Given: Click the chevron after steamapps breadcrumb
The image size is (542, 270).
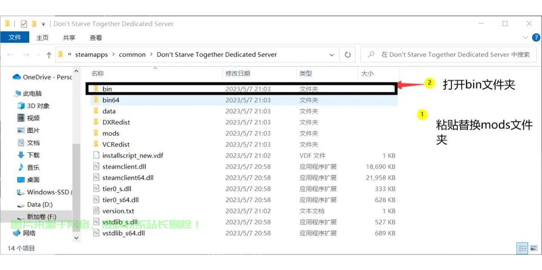Looking at the screenshot, I should tap(113, 55).
